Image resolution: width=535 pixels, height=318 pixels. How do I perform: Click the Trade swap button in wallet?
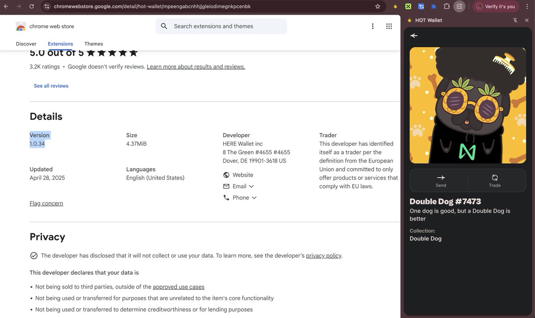pos(494,180)
